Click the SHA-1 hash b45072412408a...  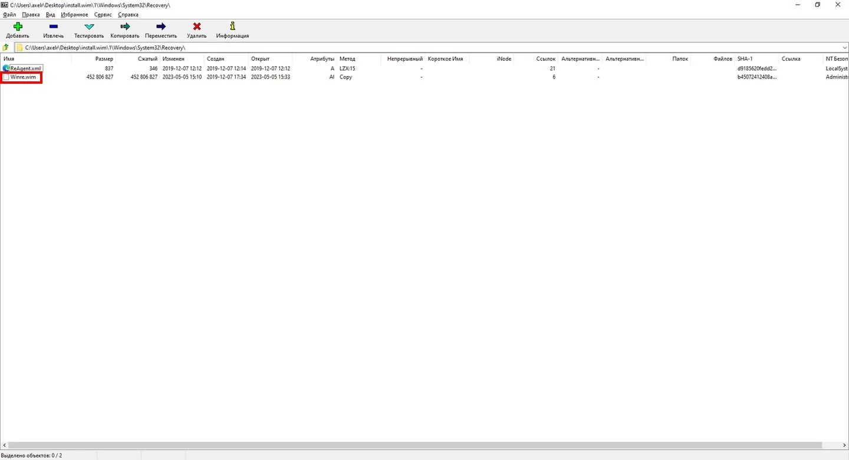(x=757, y=77)
